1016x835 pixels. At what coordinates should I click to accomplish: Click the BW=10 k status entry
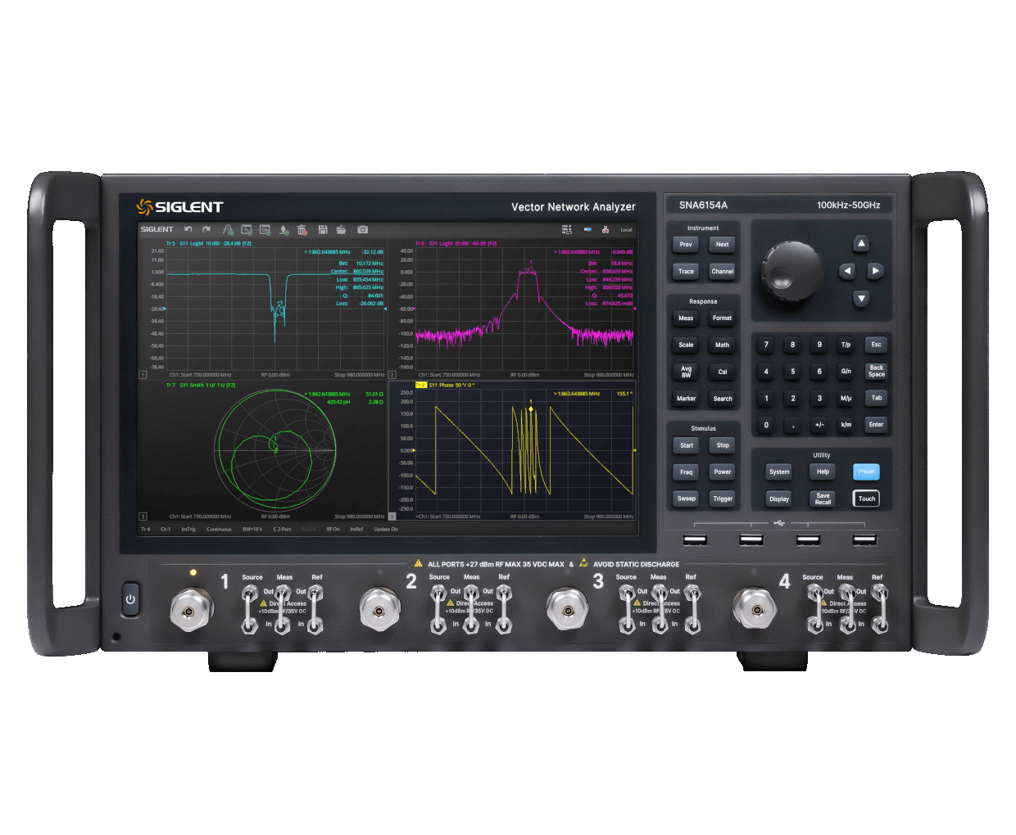[252, 530]
